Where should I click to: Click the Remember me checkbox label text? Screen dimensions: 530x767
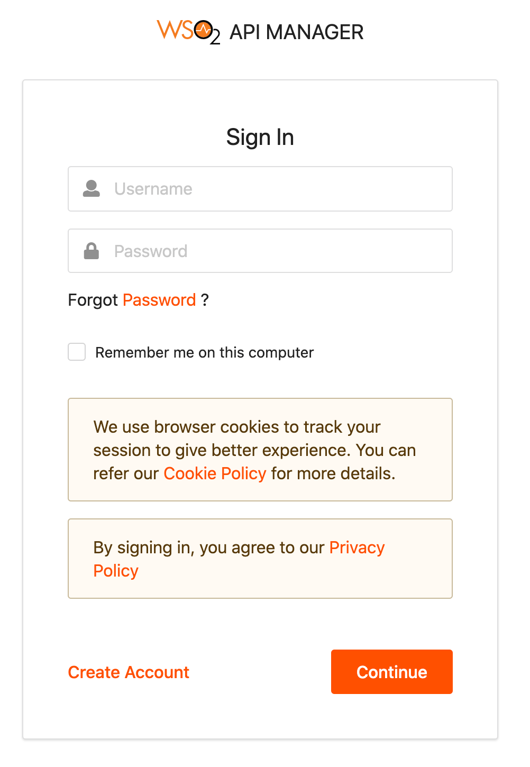pyautogui.click(x=204, y=352)
